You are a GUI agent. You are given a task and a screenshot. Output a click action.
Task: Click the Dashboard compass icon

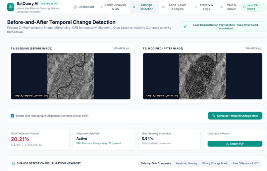tap(75, 7)
